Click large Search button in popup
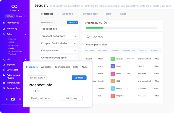Viewport: 174px width, 113px height. click(x=79, y=78)
